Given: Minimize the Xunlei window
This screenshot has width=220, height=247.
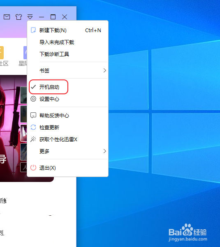Looking at the screenshot, I should coord(42,17).
